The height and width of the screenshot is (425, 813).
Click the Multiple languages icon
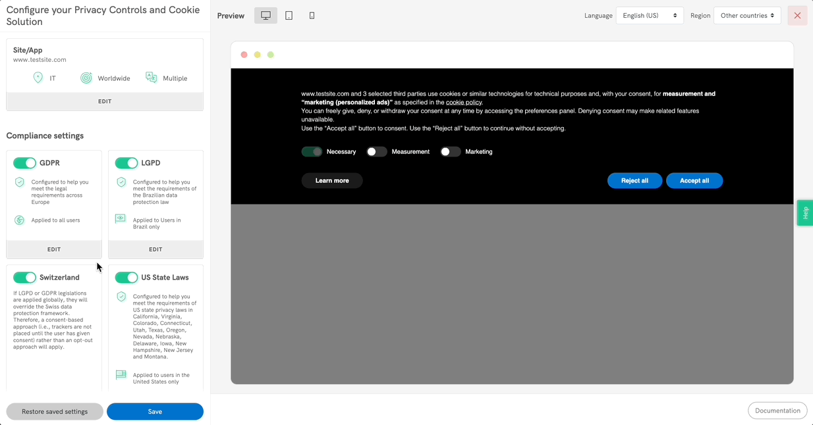[152, 78]
